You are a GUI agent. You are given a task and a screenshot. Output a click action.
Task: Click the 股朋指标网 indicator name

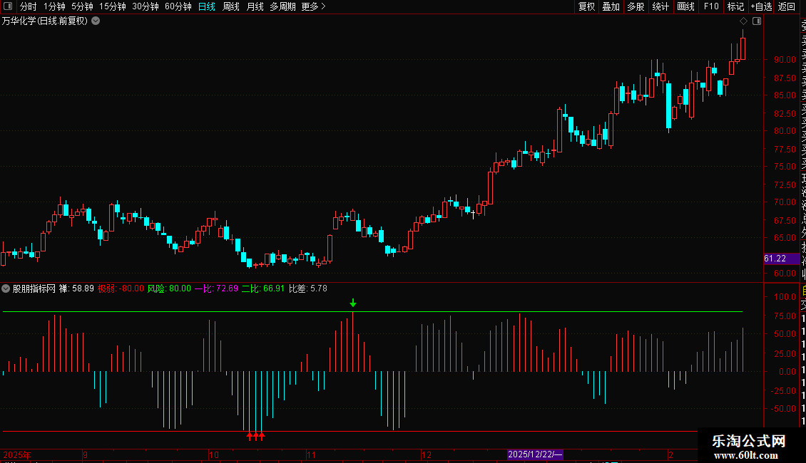click(34, 288)
